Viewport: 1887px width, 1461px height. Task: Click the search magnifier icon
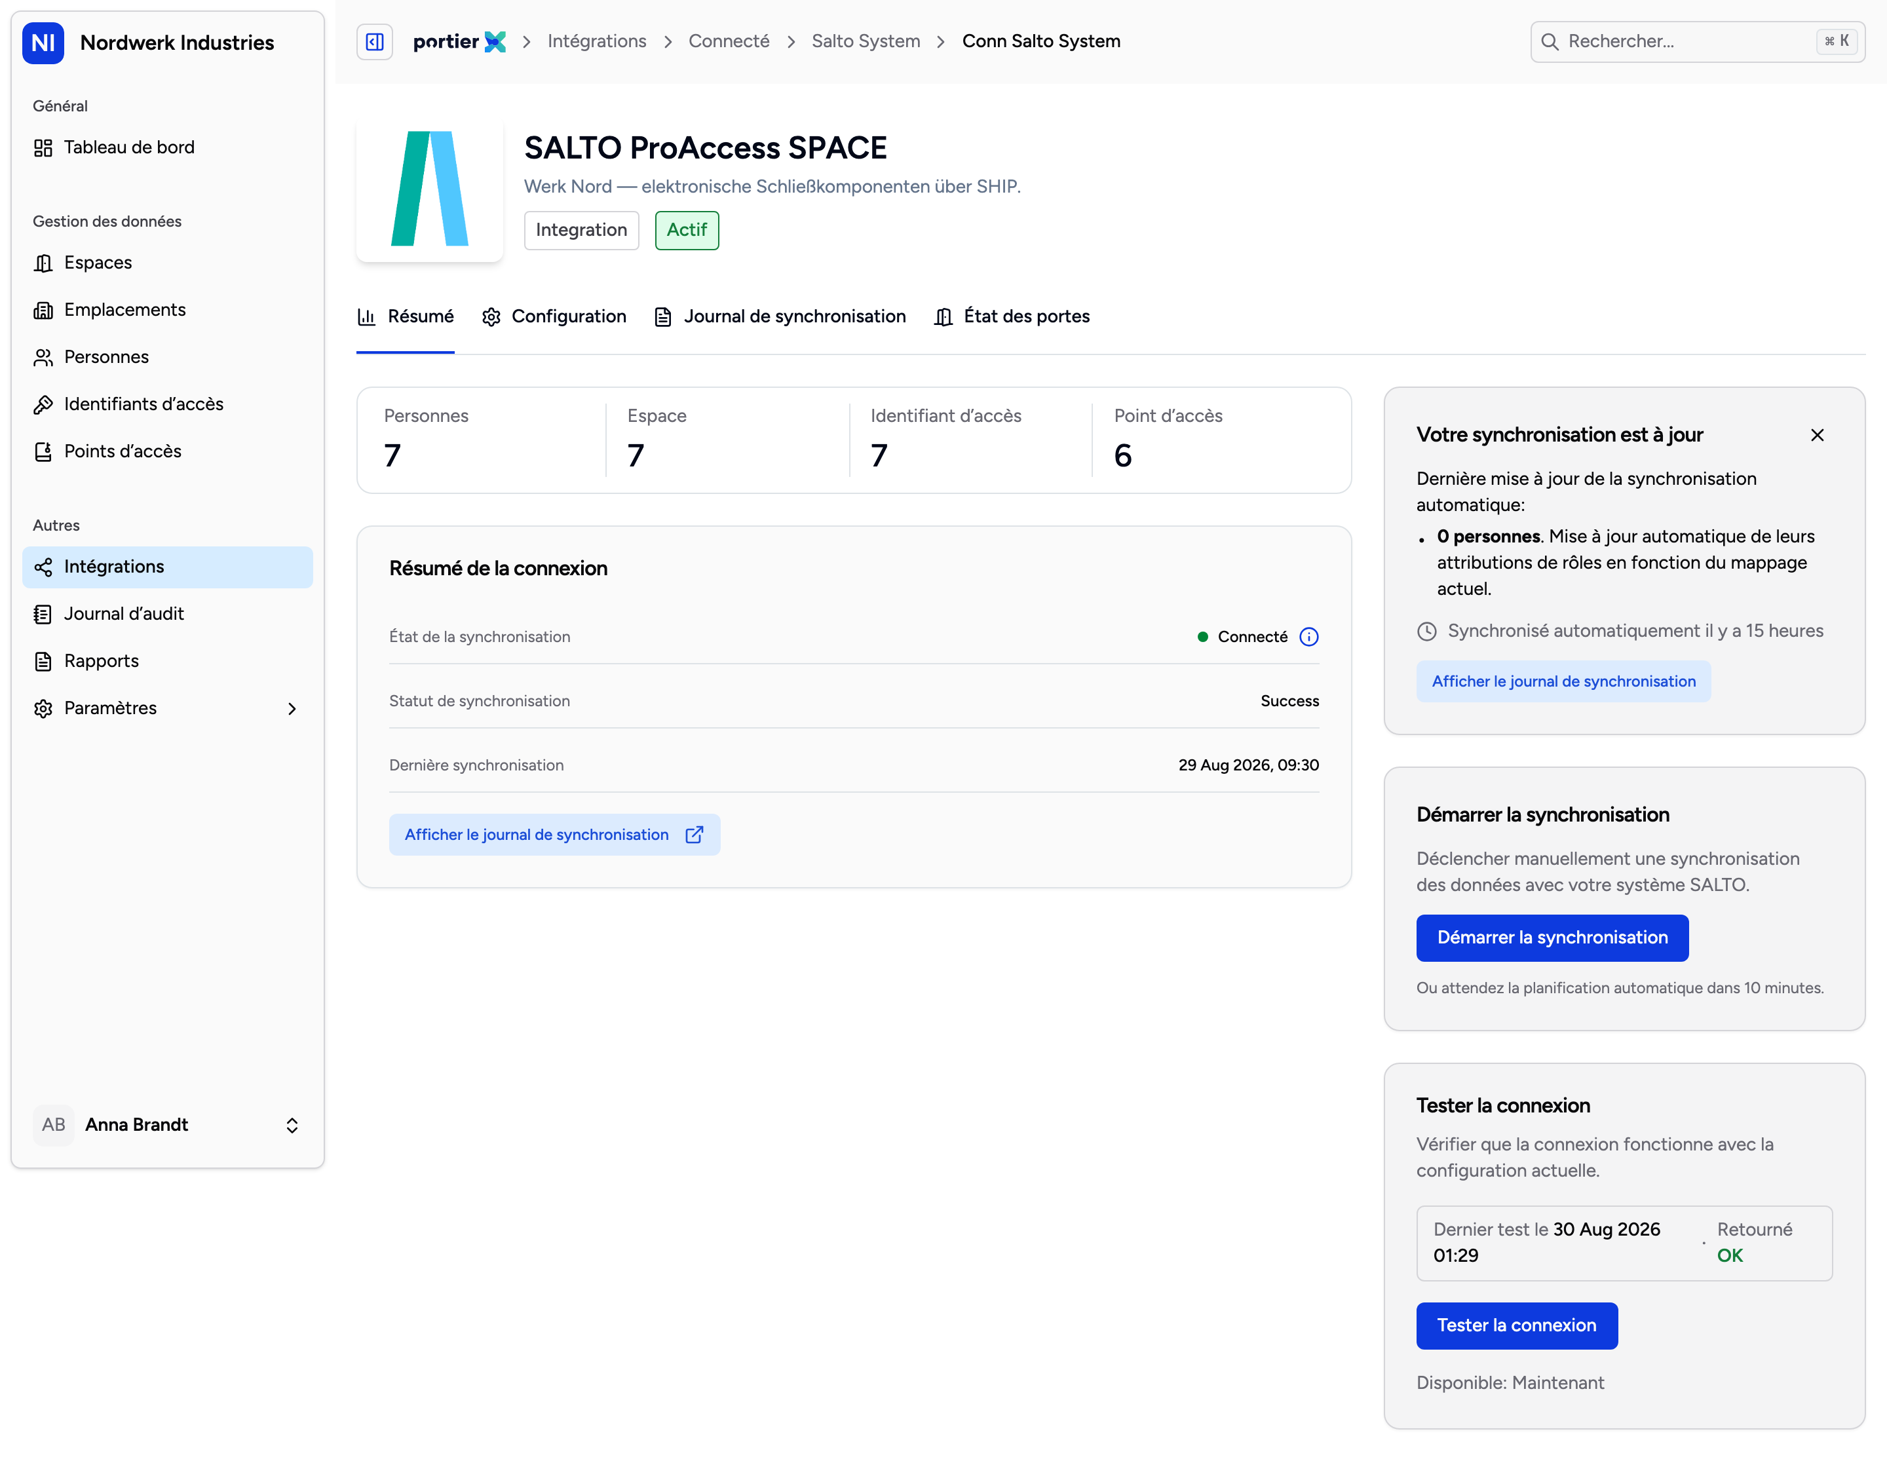(x=1550, y=41)
